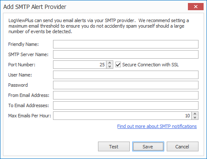The image size is (207, 159).
Task: Click the Port Number label
Action: [22, 65]
